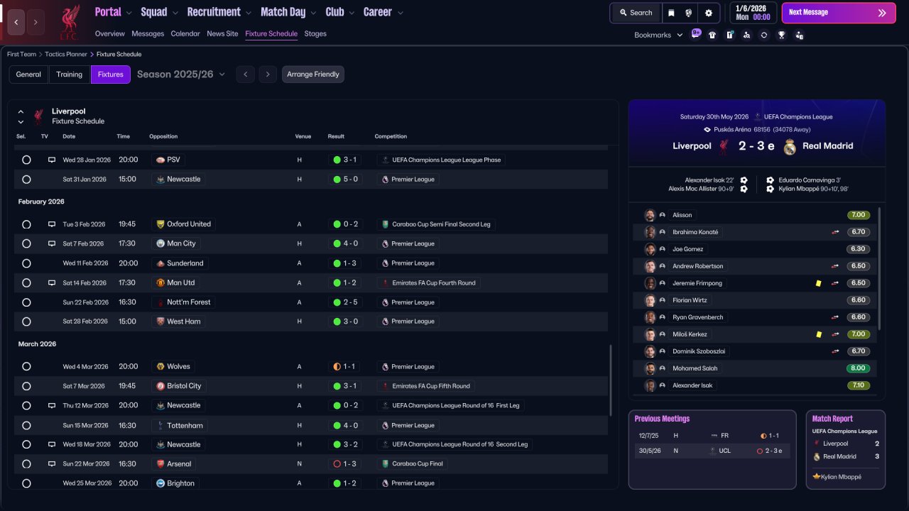Viewport: 909px width, 511px height.
Task: Select the Bristol City fixture radio button
Action: (x=26, y=386)
